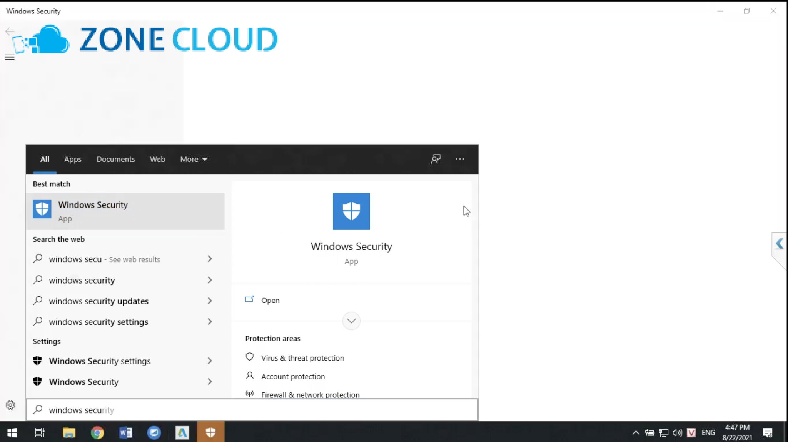Expand the 'windows security' web suggestion arrow
Screen dimensions: 788x442
click(x=210, y=280)
